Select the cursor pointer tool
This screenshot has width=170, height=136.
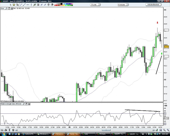point(10,5)
